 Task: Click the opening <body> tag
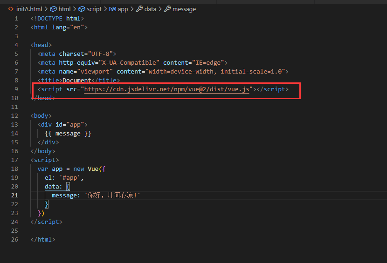point(41,116)
